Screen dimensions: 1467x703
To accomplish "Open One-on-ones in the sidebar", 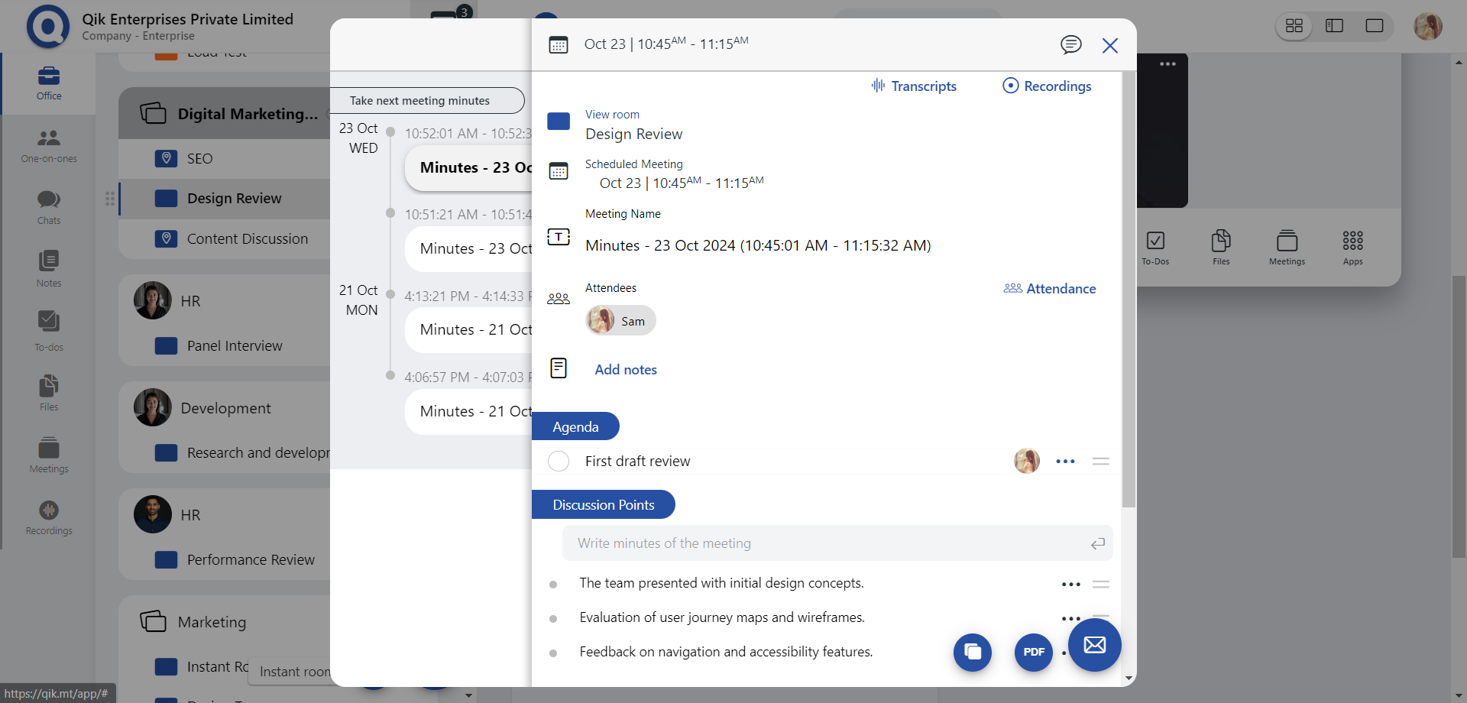I will pos(49,146).
